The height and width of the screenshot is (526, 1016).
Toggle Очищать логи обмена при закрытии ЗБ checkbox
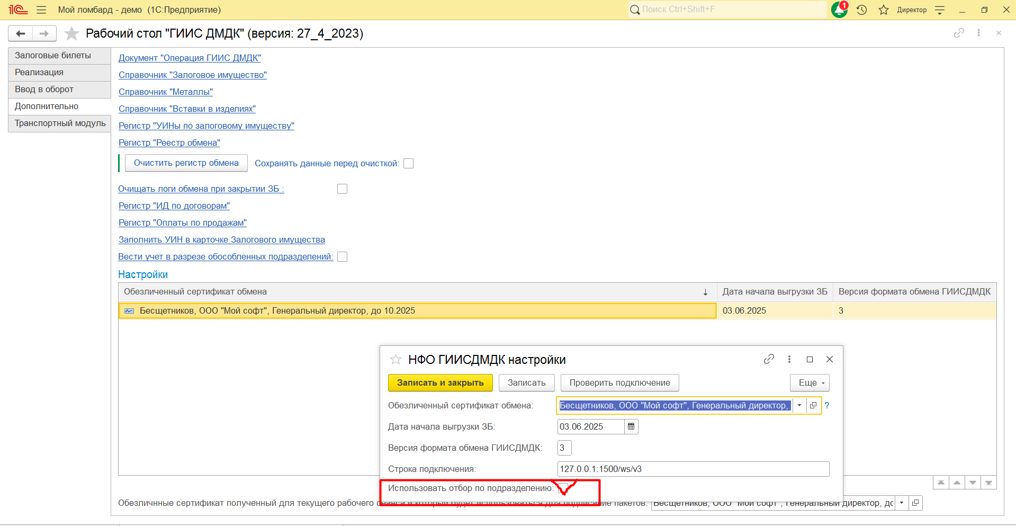[x=342, y=189]
